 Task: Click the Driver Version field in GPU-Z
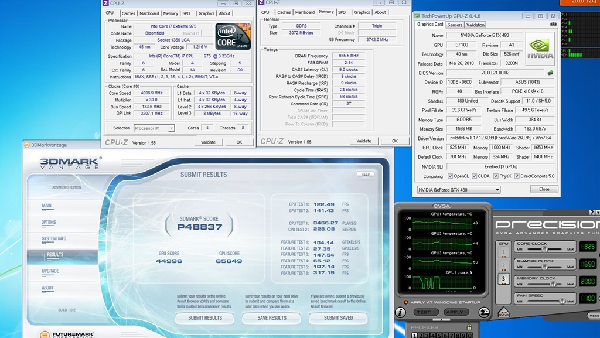point(500,138)
